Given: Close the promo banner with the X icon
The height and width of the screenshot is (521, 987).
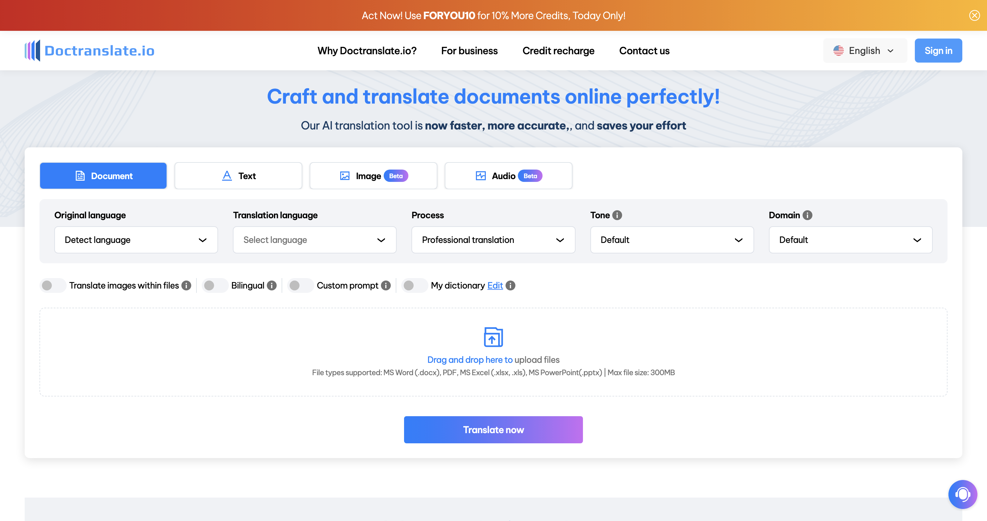Looking at the screenshot, I should pos(974,15).
